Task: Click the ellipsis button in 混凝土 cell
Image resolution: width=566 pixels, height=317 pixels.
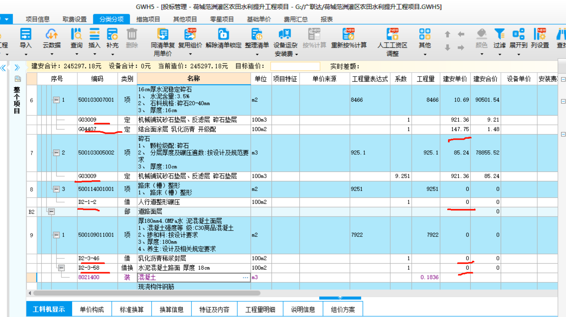Action: (246, 278)
